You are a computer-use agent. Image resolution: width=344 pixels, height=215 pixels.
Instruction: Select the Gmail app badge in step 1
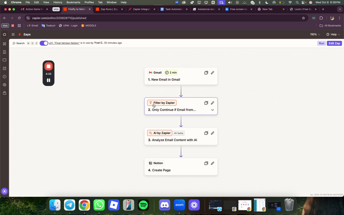pyautogui.click(x=155, y=73)
